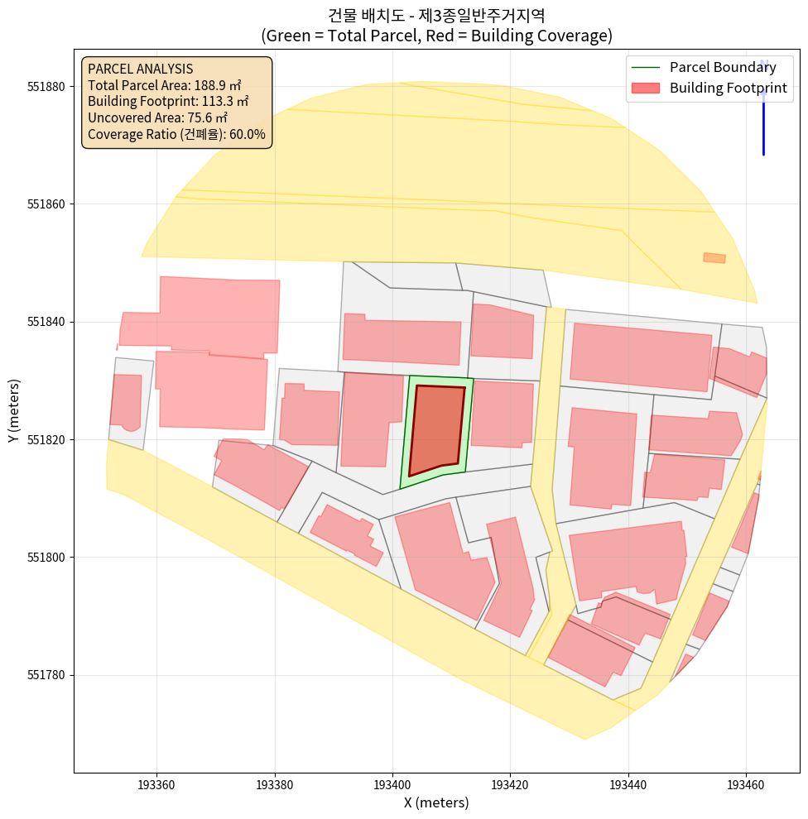The width and height of the screenshot is (808, 819).
Task: Click the Uncovered Area 75.6 ㎡ text
Action: coord(157,118)
